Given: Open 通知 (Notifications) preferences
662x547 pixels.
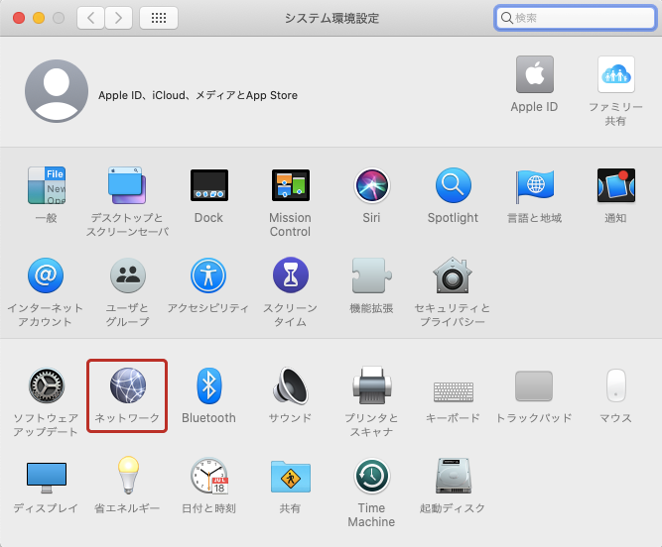Looking at the screenshot, I should coord(616,186).
